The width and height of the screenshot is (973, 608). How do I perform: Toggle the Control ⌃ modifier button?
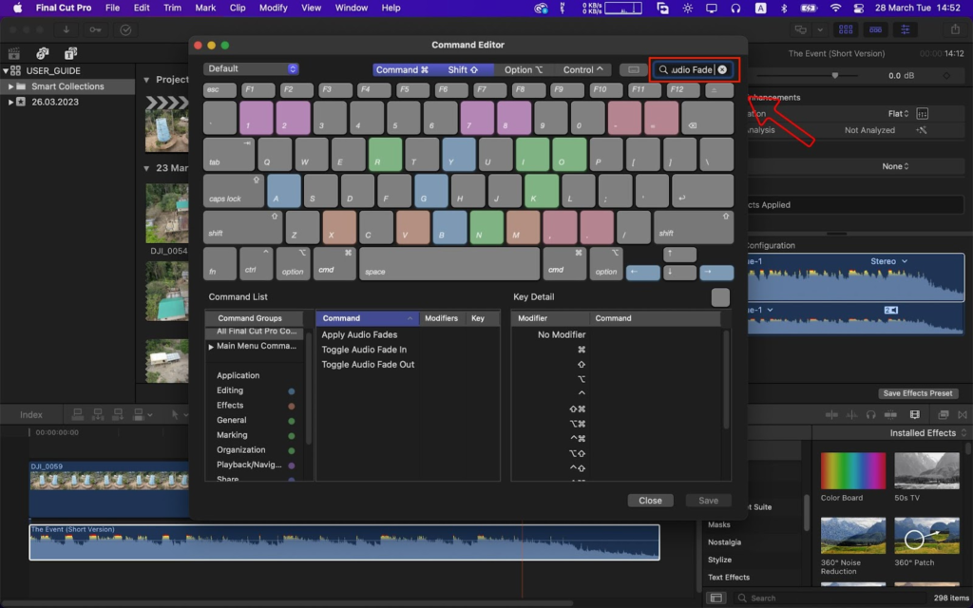(582, 69)
